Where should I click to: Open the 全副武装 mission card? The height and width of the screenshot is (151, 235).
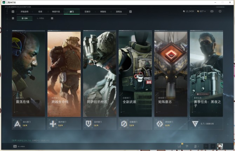tap(135, 73)
